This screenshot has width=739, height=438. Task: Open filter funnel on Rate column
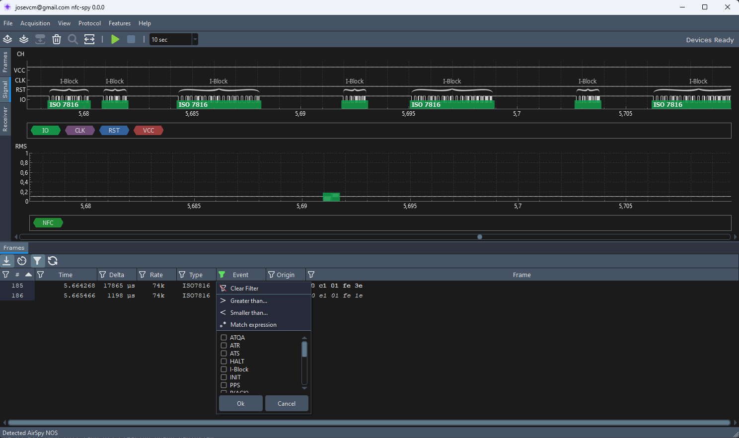click(143, 275)
